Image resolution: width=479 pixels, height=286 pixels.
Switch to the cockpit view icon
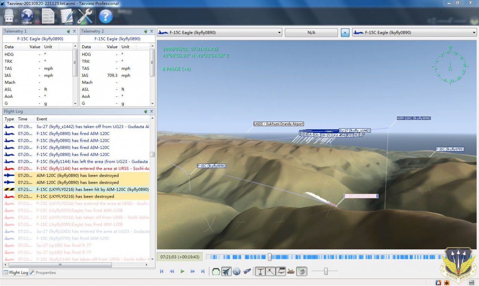pyautogui.click(x=216, y=272)
